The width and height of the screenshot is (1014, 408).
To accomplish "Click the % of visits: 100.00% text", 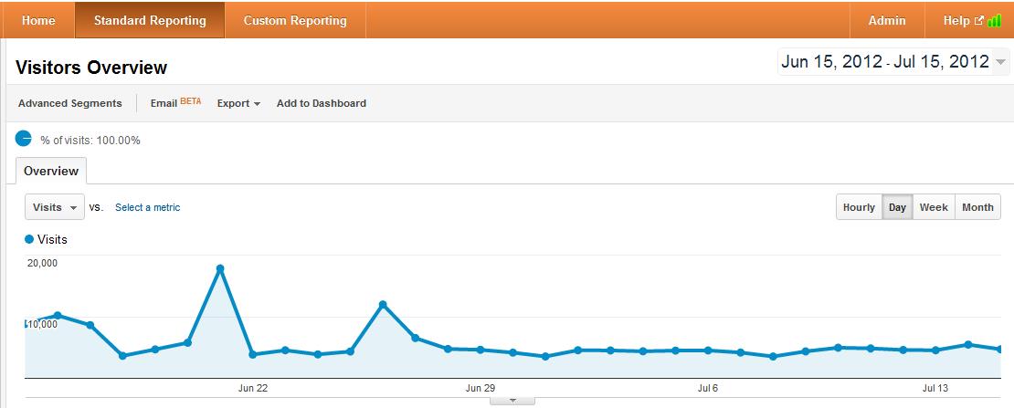I will point(90,141).
